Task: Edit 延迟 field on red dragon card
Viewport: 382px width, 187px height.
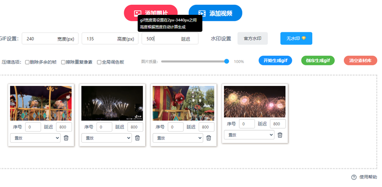Action: 207,127
